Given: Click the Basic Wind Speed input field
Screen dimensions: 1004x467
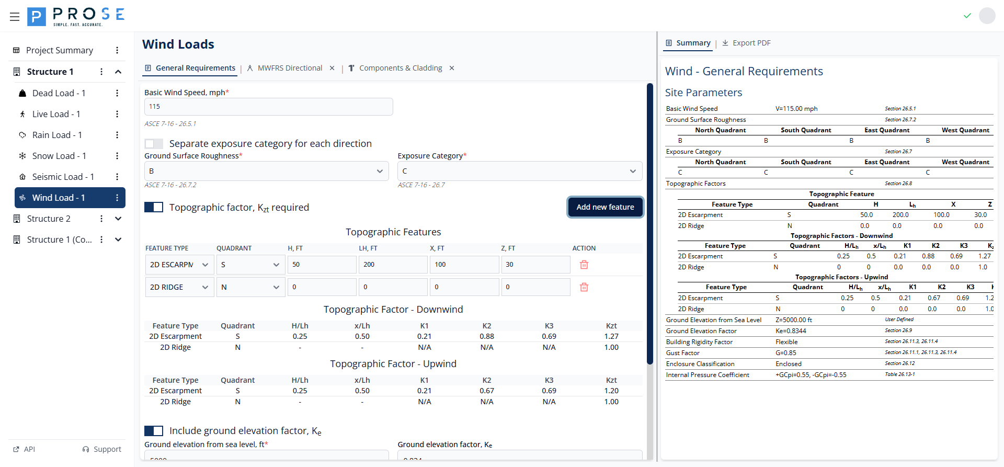Looking at the screenshot, I should [268, 107].
